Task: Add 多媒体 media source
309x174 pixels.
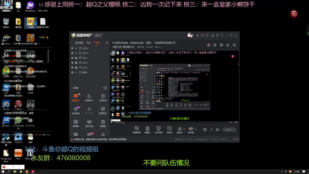Action: 169,130
